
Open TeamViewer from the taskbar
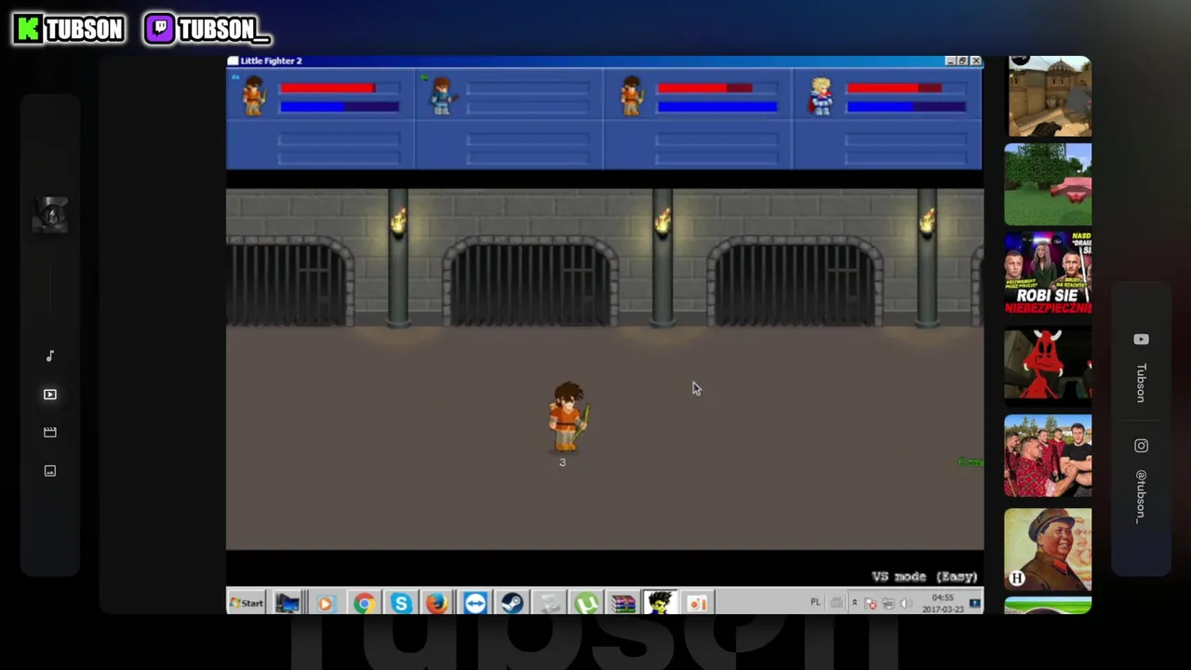475,604
